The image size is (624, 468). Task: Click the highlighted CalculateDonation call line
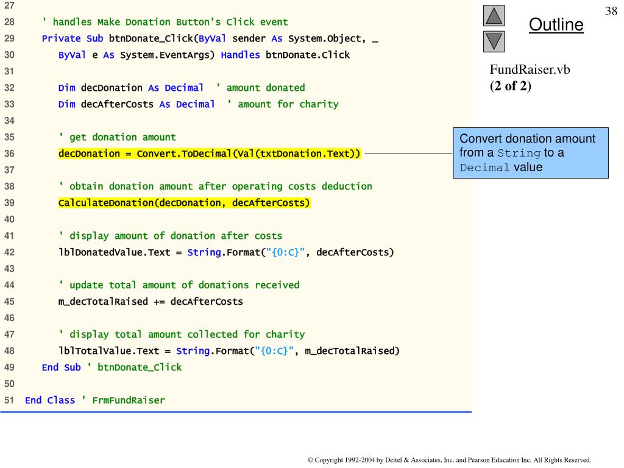[x=184, y=203]
